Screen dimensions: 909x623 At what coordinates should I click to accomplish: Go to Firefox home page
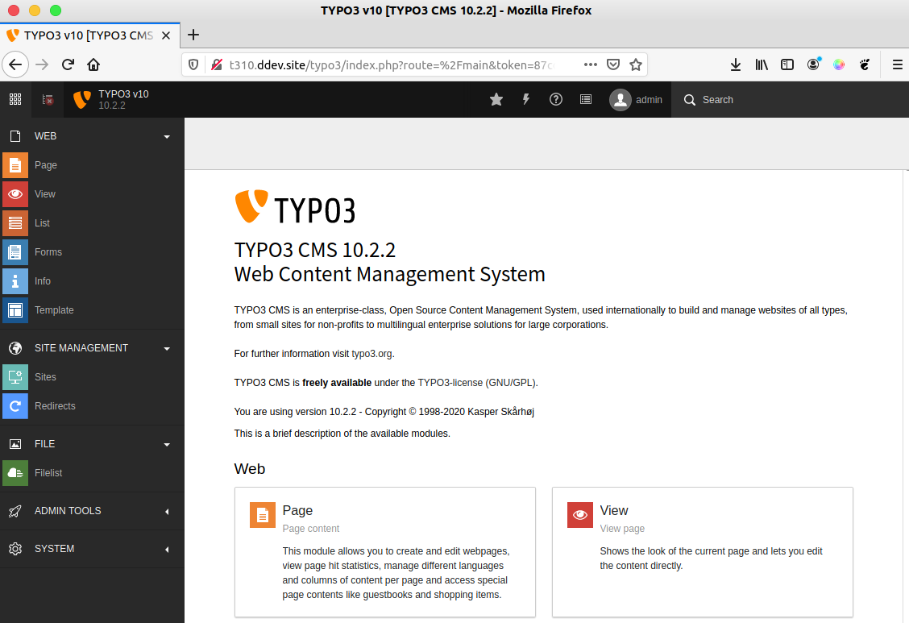(x=93, y=64)
